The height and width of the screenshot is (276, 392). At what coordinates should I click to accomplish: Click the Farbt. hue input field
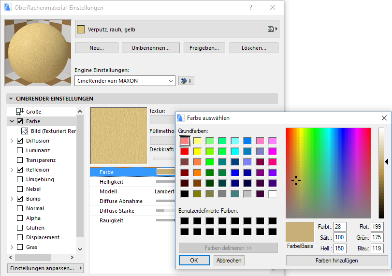(x=340, y=227)
